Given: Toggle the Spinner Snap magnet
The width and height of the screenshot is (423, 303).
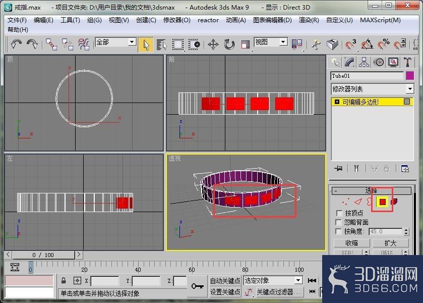Looking at the screenshot, I should pyautogui.click(x=400, y=44).
